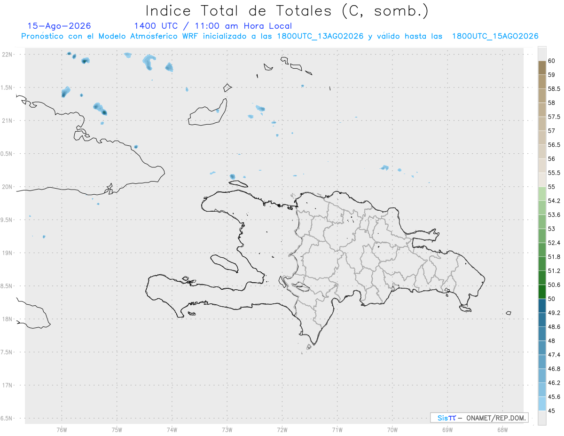Click colorbar value "57"
564x436 pixels.
[551, 131]
